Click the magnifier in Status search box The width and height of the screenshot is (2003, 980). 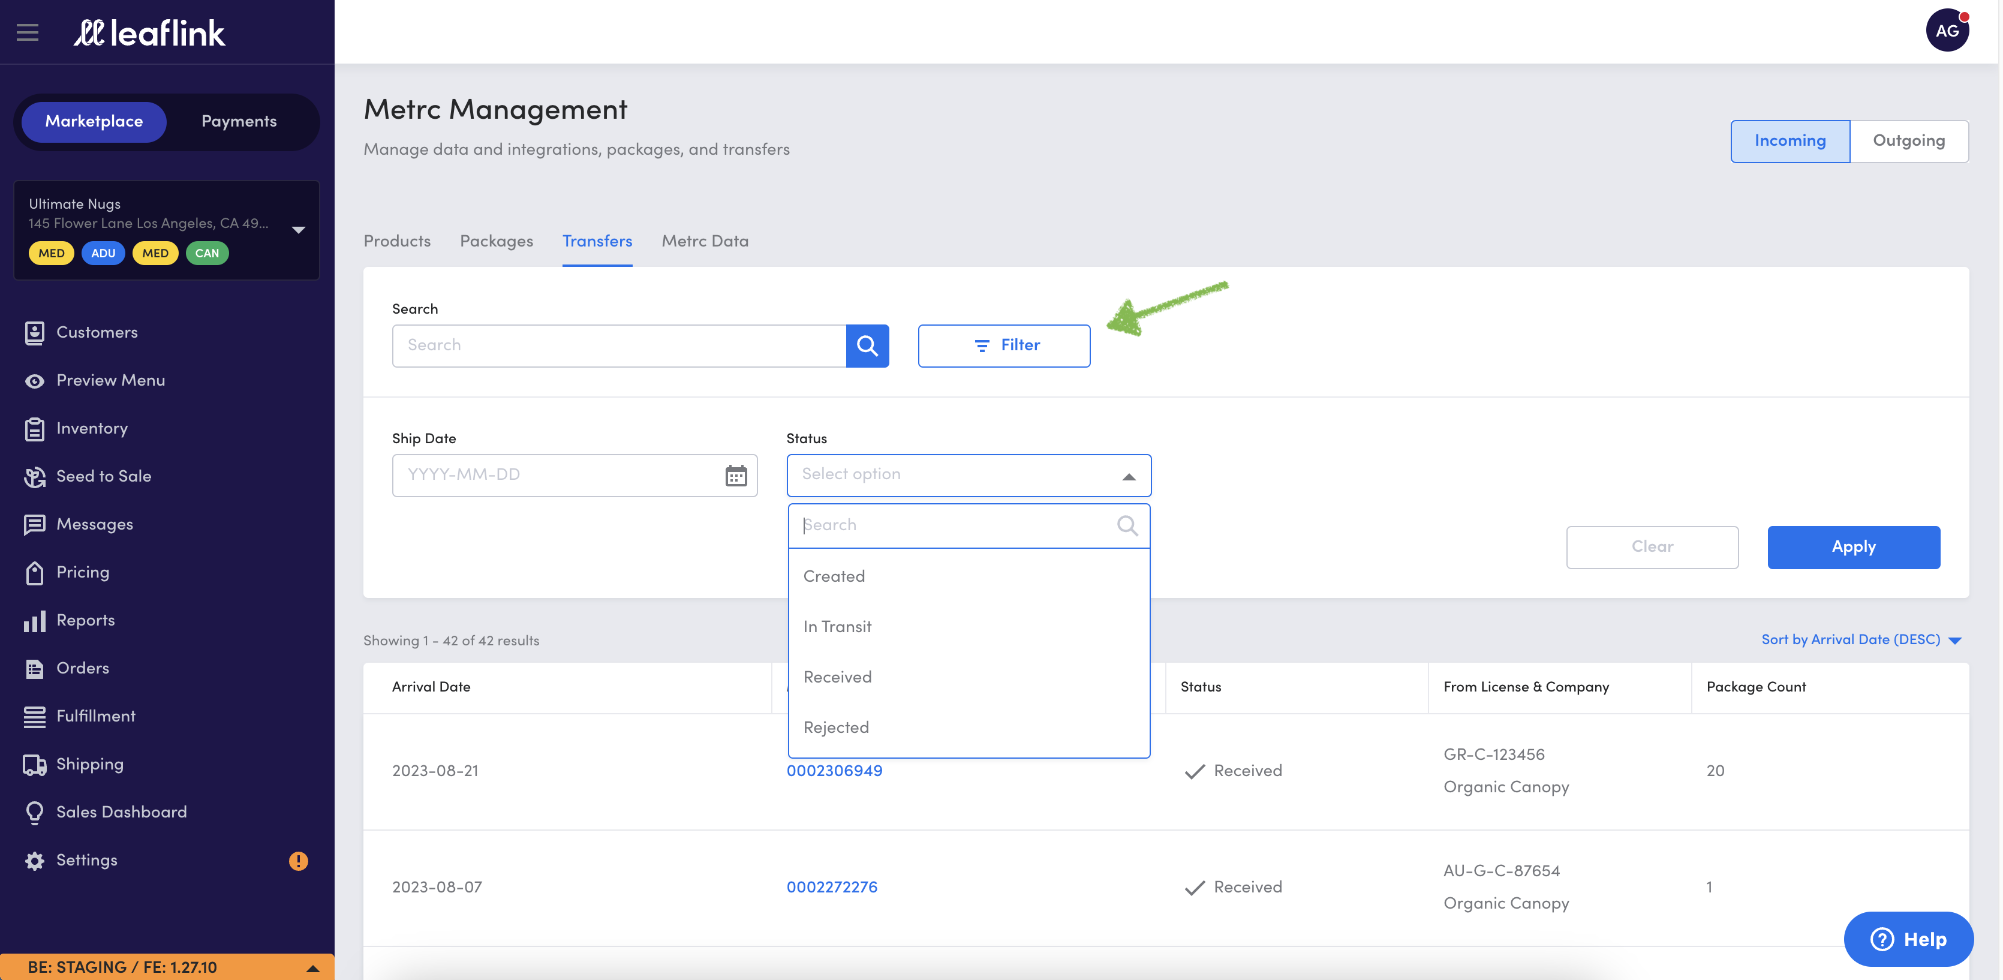click(x=1127, y=526)
